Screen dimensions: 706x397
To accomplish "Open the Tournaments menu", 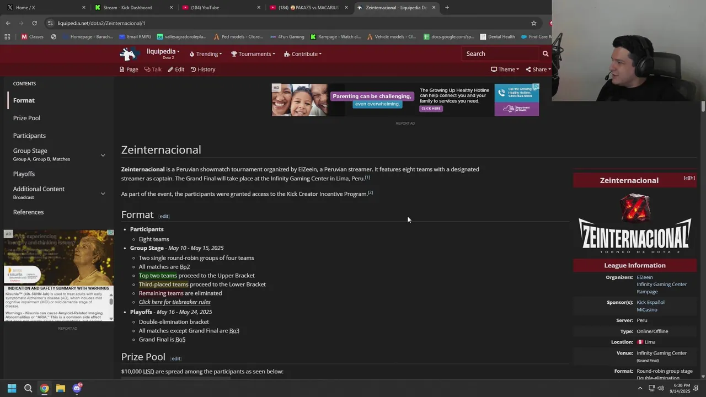I will click(253, 54).
